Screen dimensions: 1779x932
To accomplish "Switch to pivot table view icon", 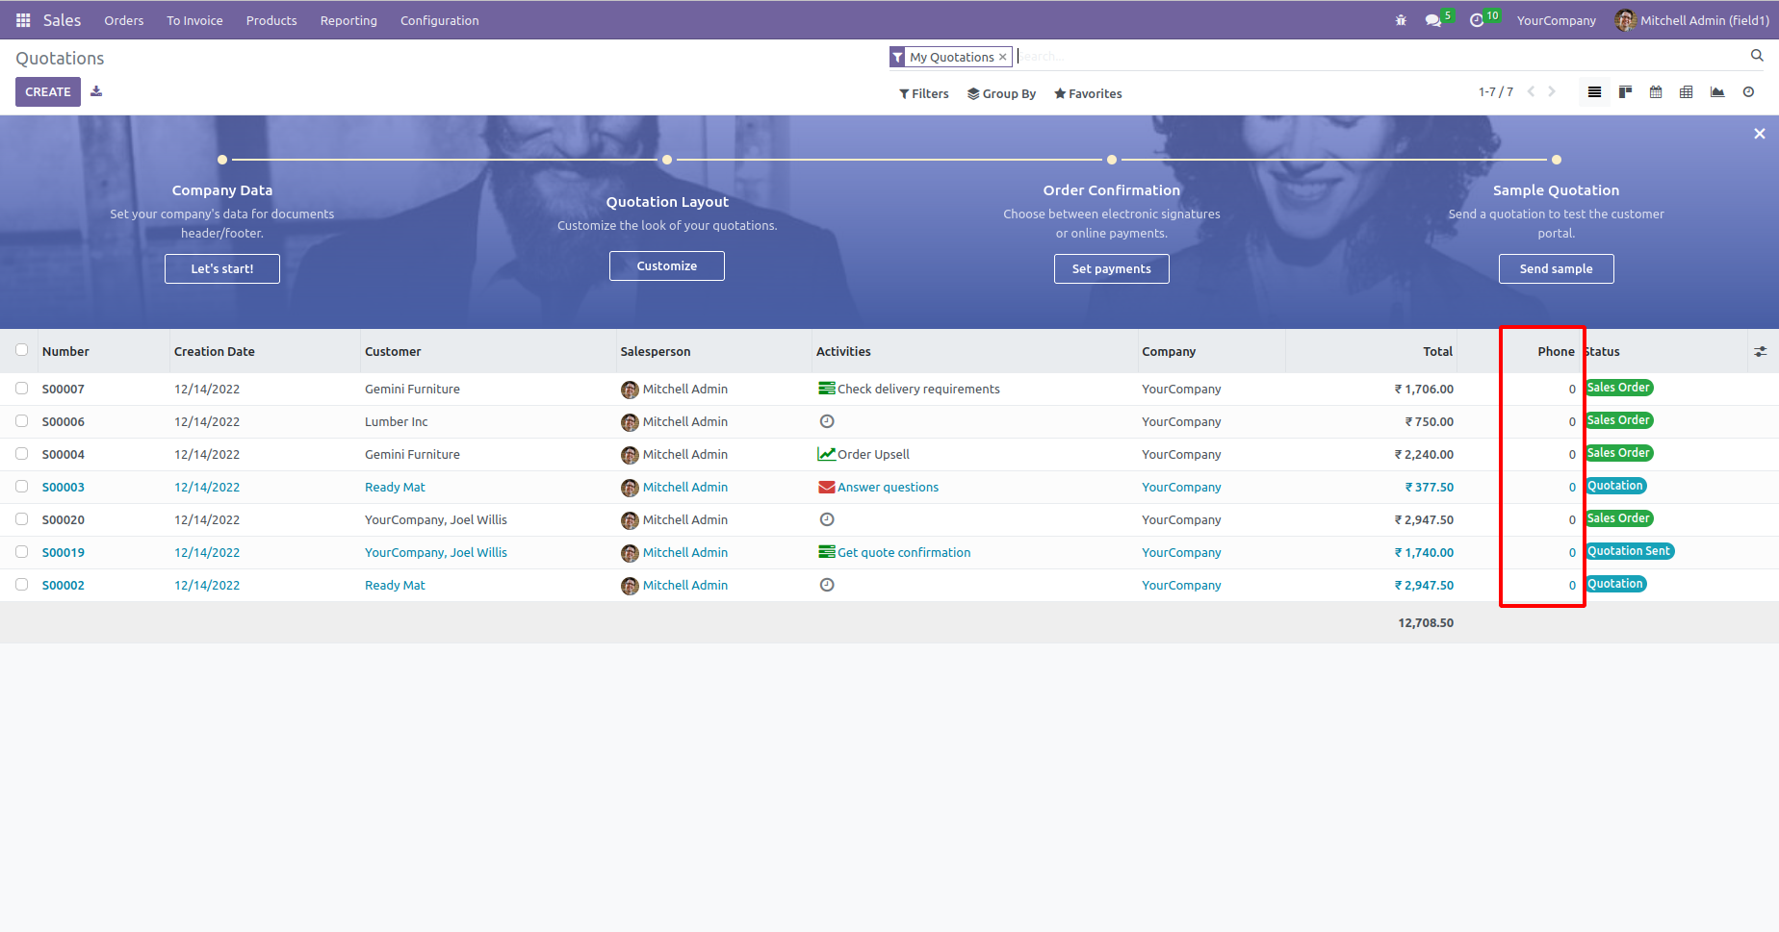I will tap(1687, 92).
